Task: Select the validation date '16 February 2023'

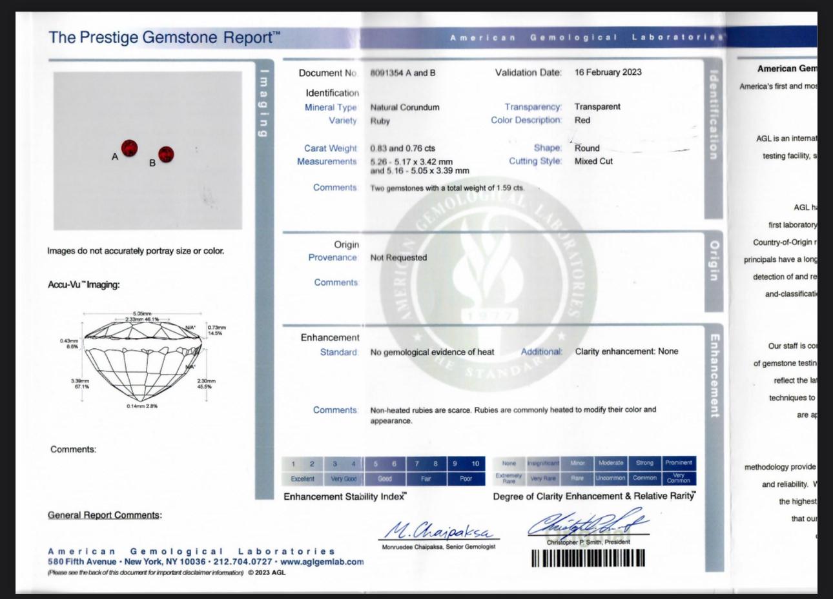Action: [x=608, y=72]
